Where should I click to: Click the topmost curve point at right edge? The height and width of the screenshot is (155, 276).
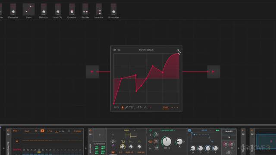179,53
